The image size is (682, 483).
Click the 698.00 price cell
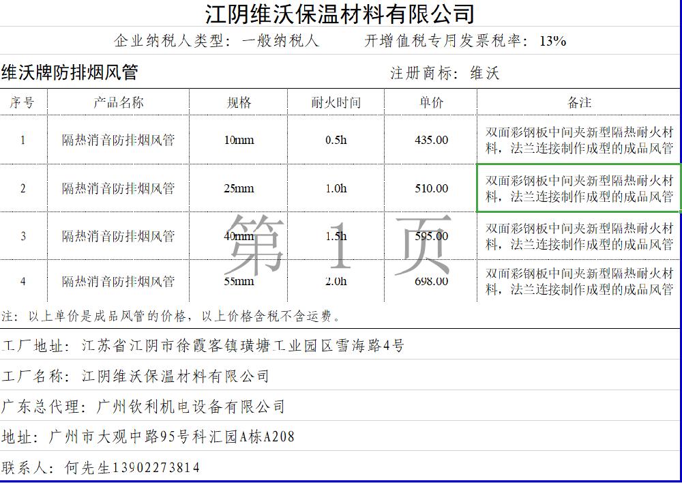click(431, 281)
